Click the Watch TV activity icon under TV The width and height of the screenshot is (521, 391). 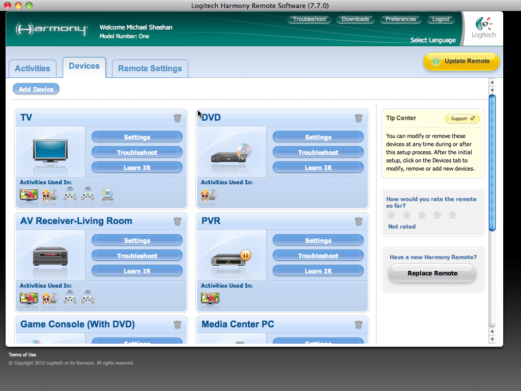[29, 195]
